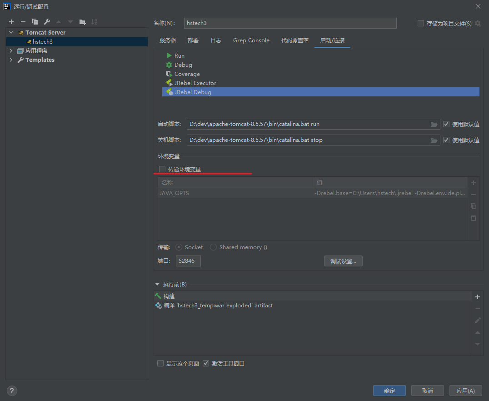The height and width of the screenshot is (401, 489).
Task: Click 值 column header in variables table
Action: tap(390, 183)
